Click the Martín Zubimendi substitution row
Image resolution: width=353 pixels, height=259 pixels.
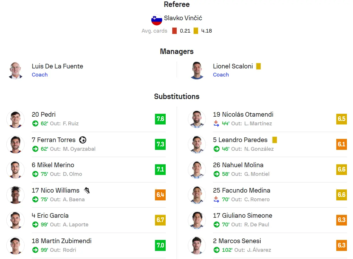point(86,245)
